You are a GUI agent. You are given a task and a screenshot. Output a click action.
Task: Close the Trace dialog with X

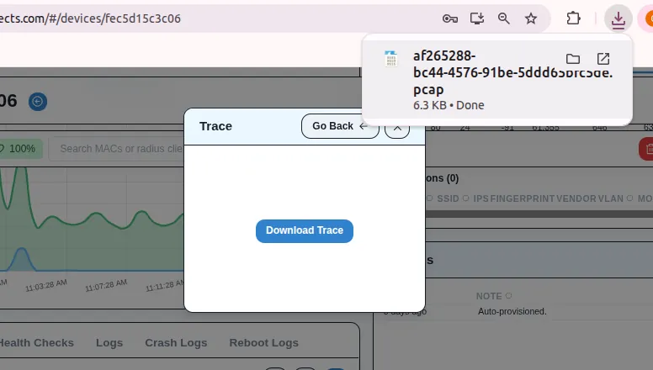(397, 128)
